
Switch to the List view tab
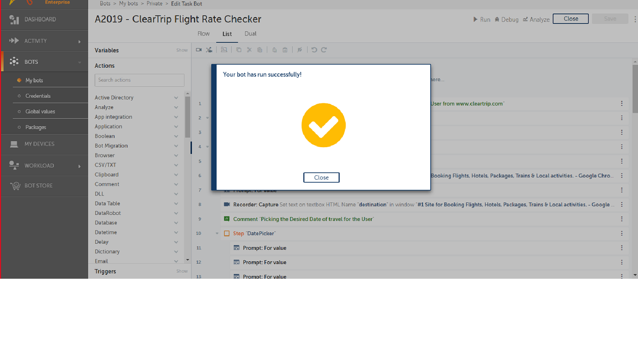click(227, 34)
